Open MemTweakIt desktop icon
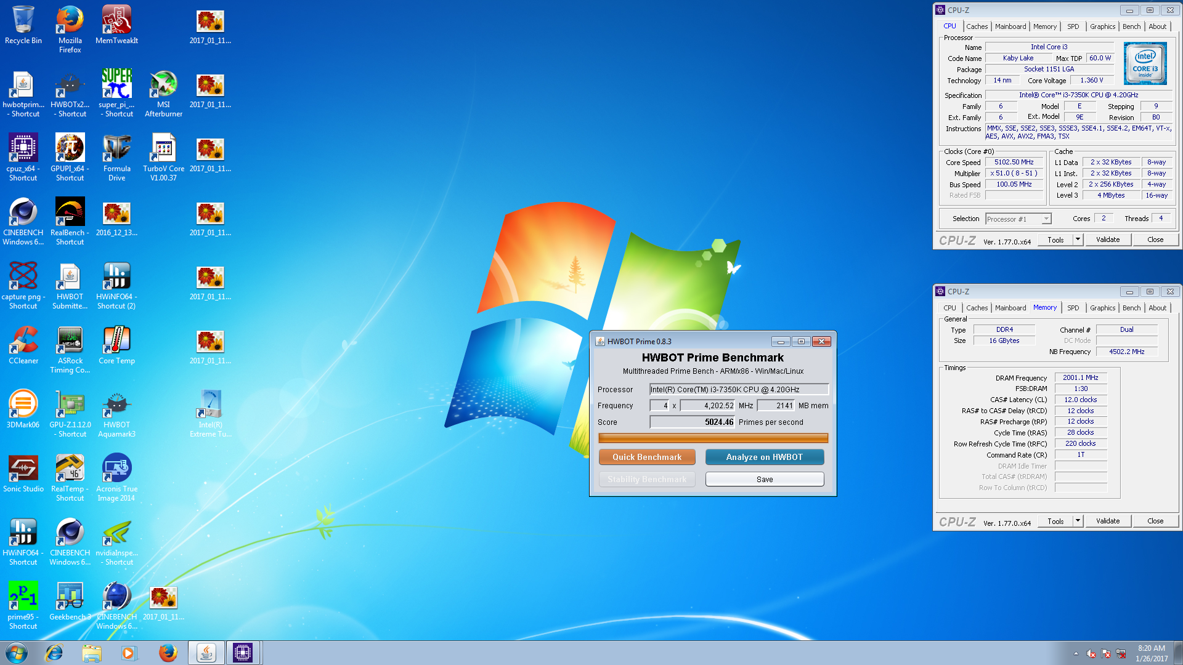The image size is (1183, 665). (x=116, y=26)
